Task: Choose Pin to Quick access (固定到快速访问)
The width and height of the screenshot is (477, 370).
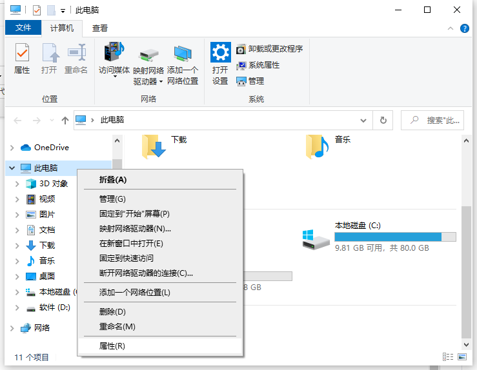Action: [160, 258]
